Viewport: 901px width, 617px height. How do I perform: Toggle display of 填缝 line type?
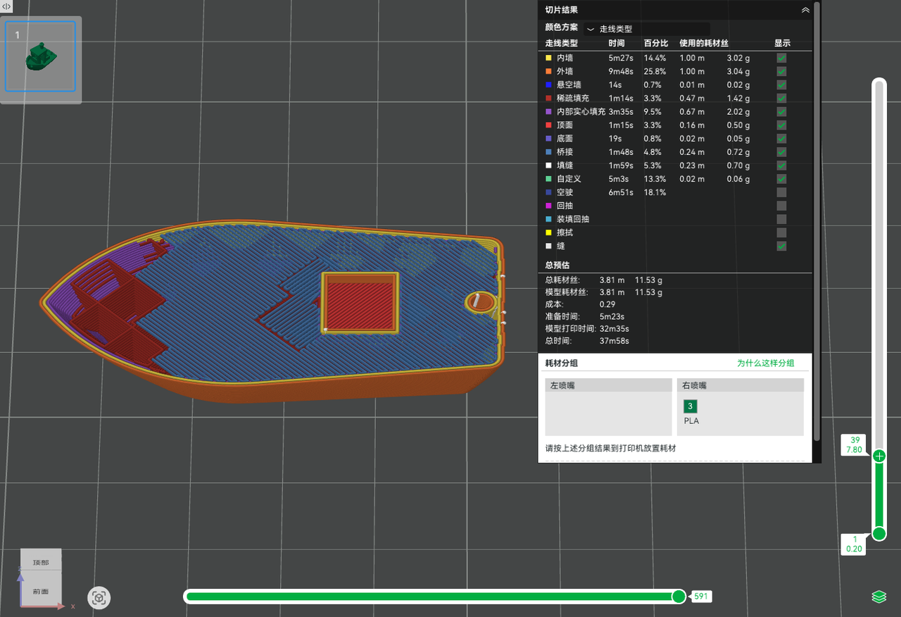pyautogui.click(x=781, y=166)
